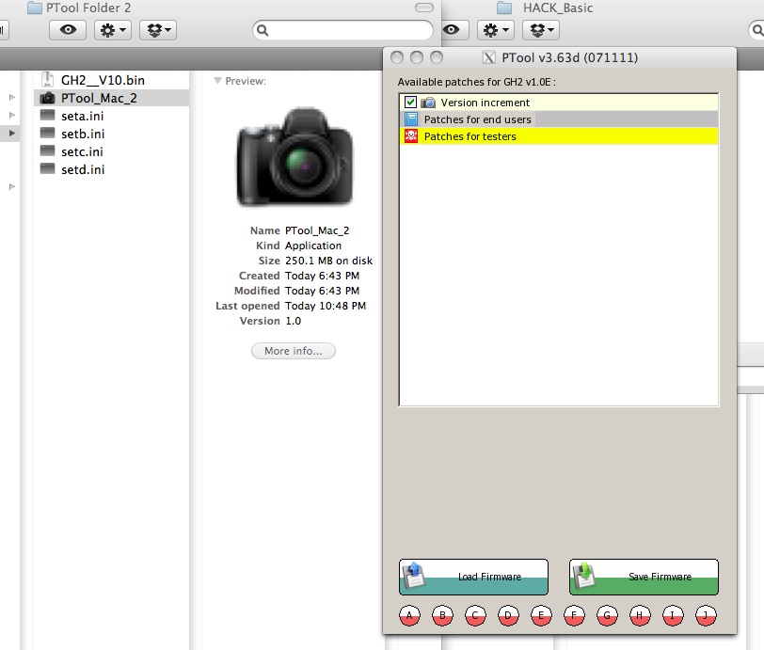Click the Quick Look eye button in HACK_Basic window
Image resolution: width=764 pixels, height=650 pixels.
pos(454,30)
